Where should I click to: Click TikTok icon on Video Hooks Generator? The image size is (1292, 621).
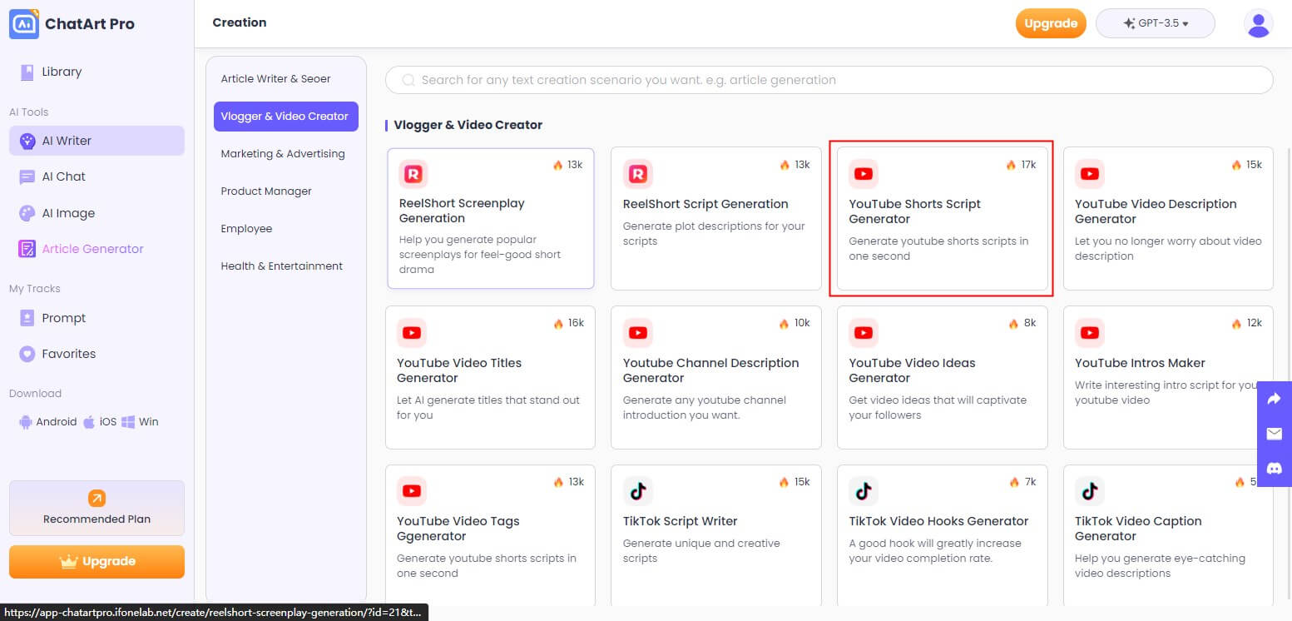click(864, 491)
